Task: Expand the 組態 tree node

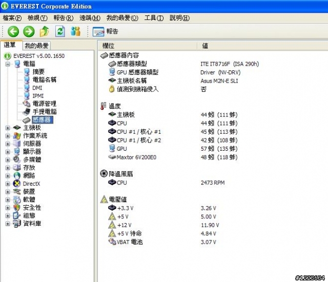Action: (8, 216)
